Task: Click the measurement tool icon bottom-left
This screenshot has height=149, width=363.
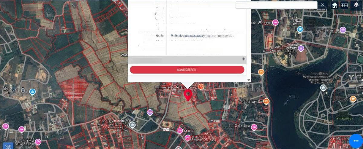Action: [x=8, y=145]
